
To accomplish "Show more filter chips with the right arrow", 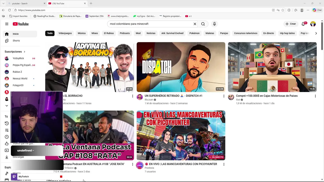I will (x=316, y=33).
